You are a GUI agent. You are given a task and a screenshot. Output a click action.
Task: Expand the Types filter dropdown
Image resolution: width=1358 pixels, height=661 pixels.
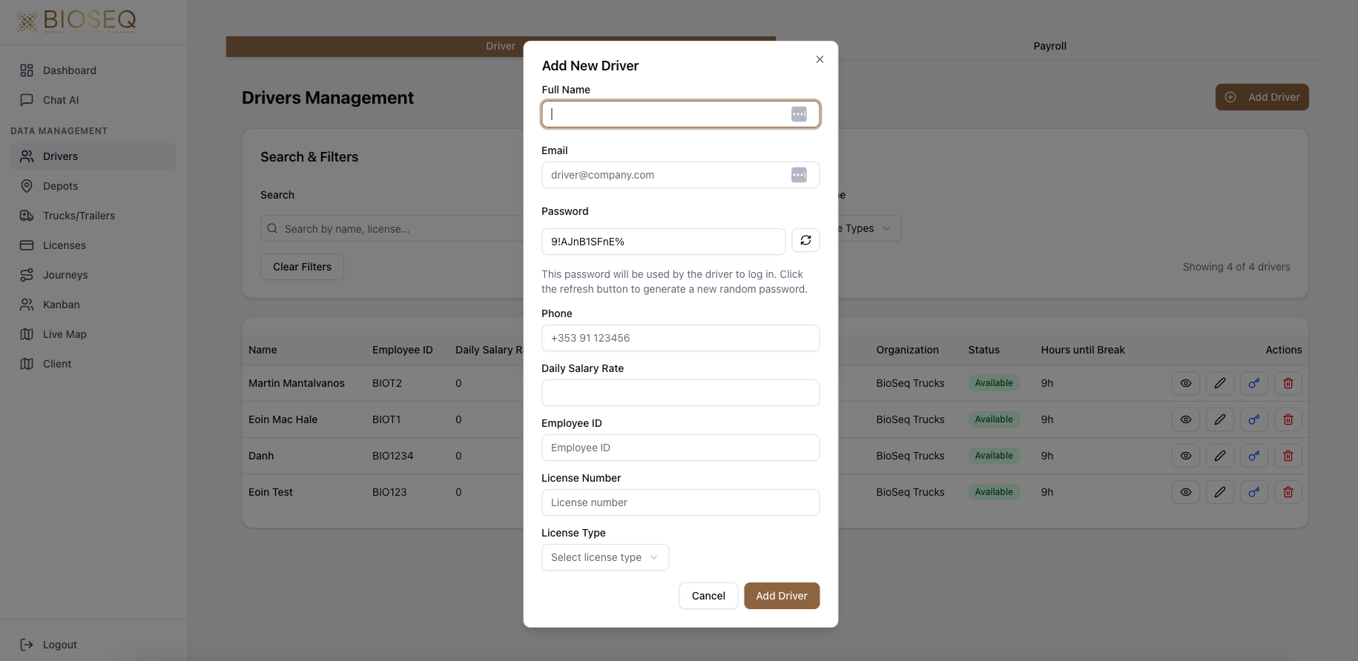pos(868,228)
